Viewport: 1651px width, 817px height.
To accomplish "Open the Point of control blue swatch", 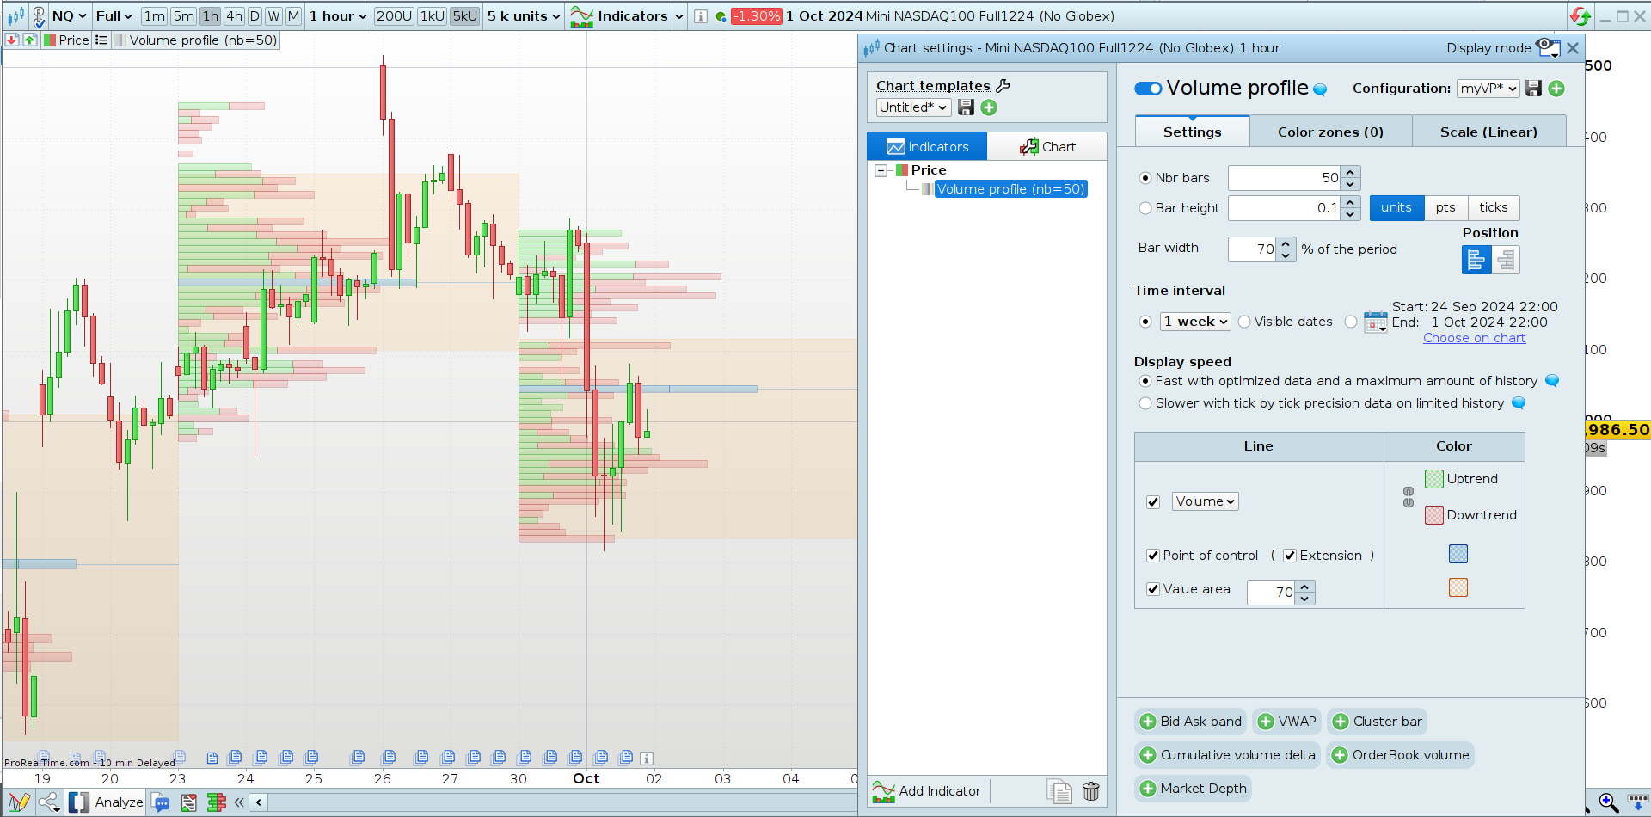I will [x=1458, y=554].
